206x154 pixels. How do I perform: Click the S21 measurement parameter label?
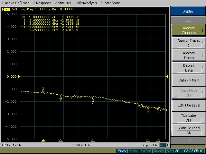14,9
